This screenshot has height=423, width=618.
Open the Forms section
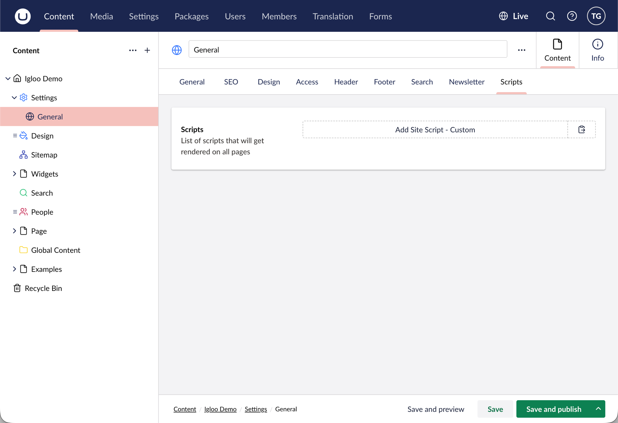pos(380,16)
